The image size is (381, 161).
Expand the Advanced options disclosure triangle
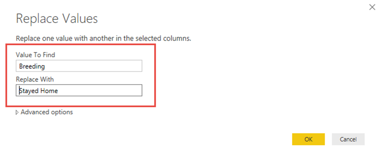[x=17, y=112]
